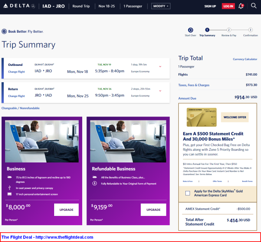Viewport: 261px width, 242px height.
Task: Click $414.30 USD total after credit
Action: point(238,220)
